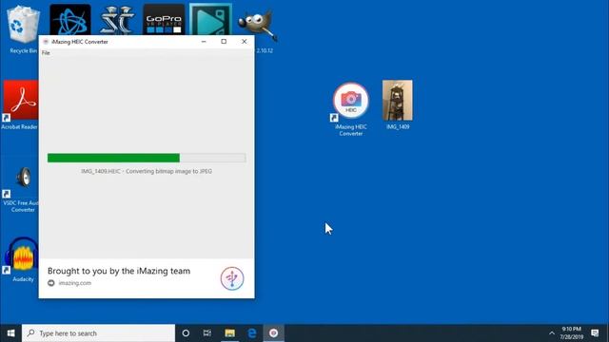The width and height of the screenshot is (609, 342).
Task: Click the iMazing HEIC Converter title bar icon
Action: point(46,42)
